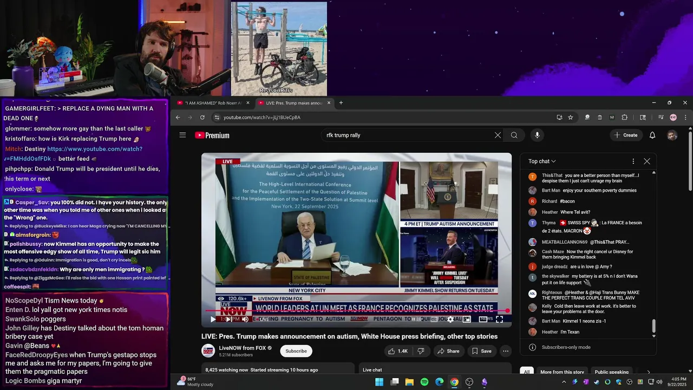Image resolution: width=693 pixels, height=390 pixels.
Task: Install app icon in address bar
Action: coord(559,118)
